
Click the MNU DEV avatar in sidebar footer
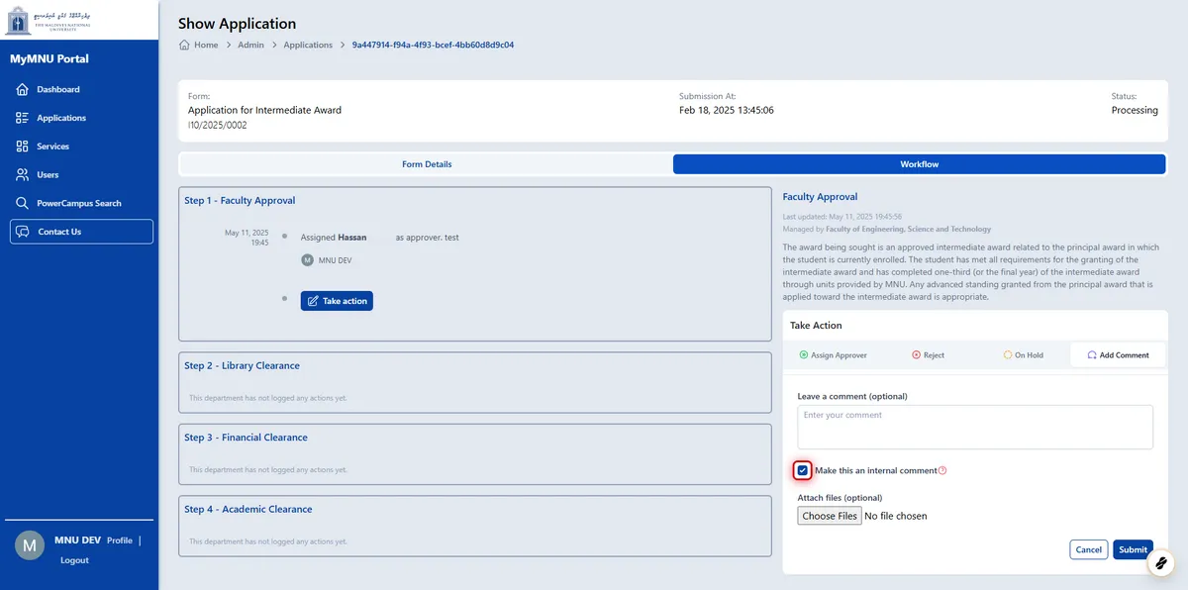pyautogui.click(x=30, y=545)
